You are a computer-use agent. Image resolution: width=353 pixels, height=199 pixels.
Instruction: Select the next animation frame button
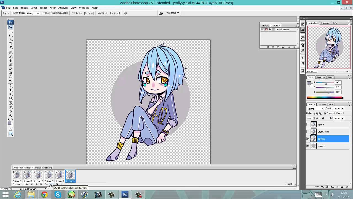pos(41,184)
